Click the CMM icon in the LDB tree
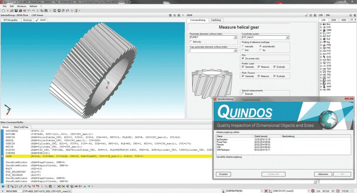 324,30
